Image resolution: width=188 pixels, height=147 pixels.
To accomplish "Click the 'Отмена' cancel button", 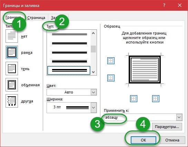I will [172, 140].
